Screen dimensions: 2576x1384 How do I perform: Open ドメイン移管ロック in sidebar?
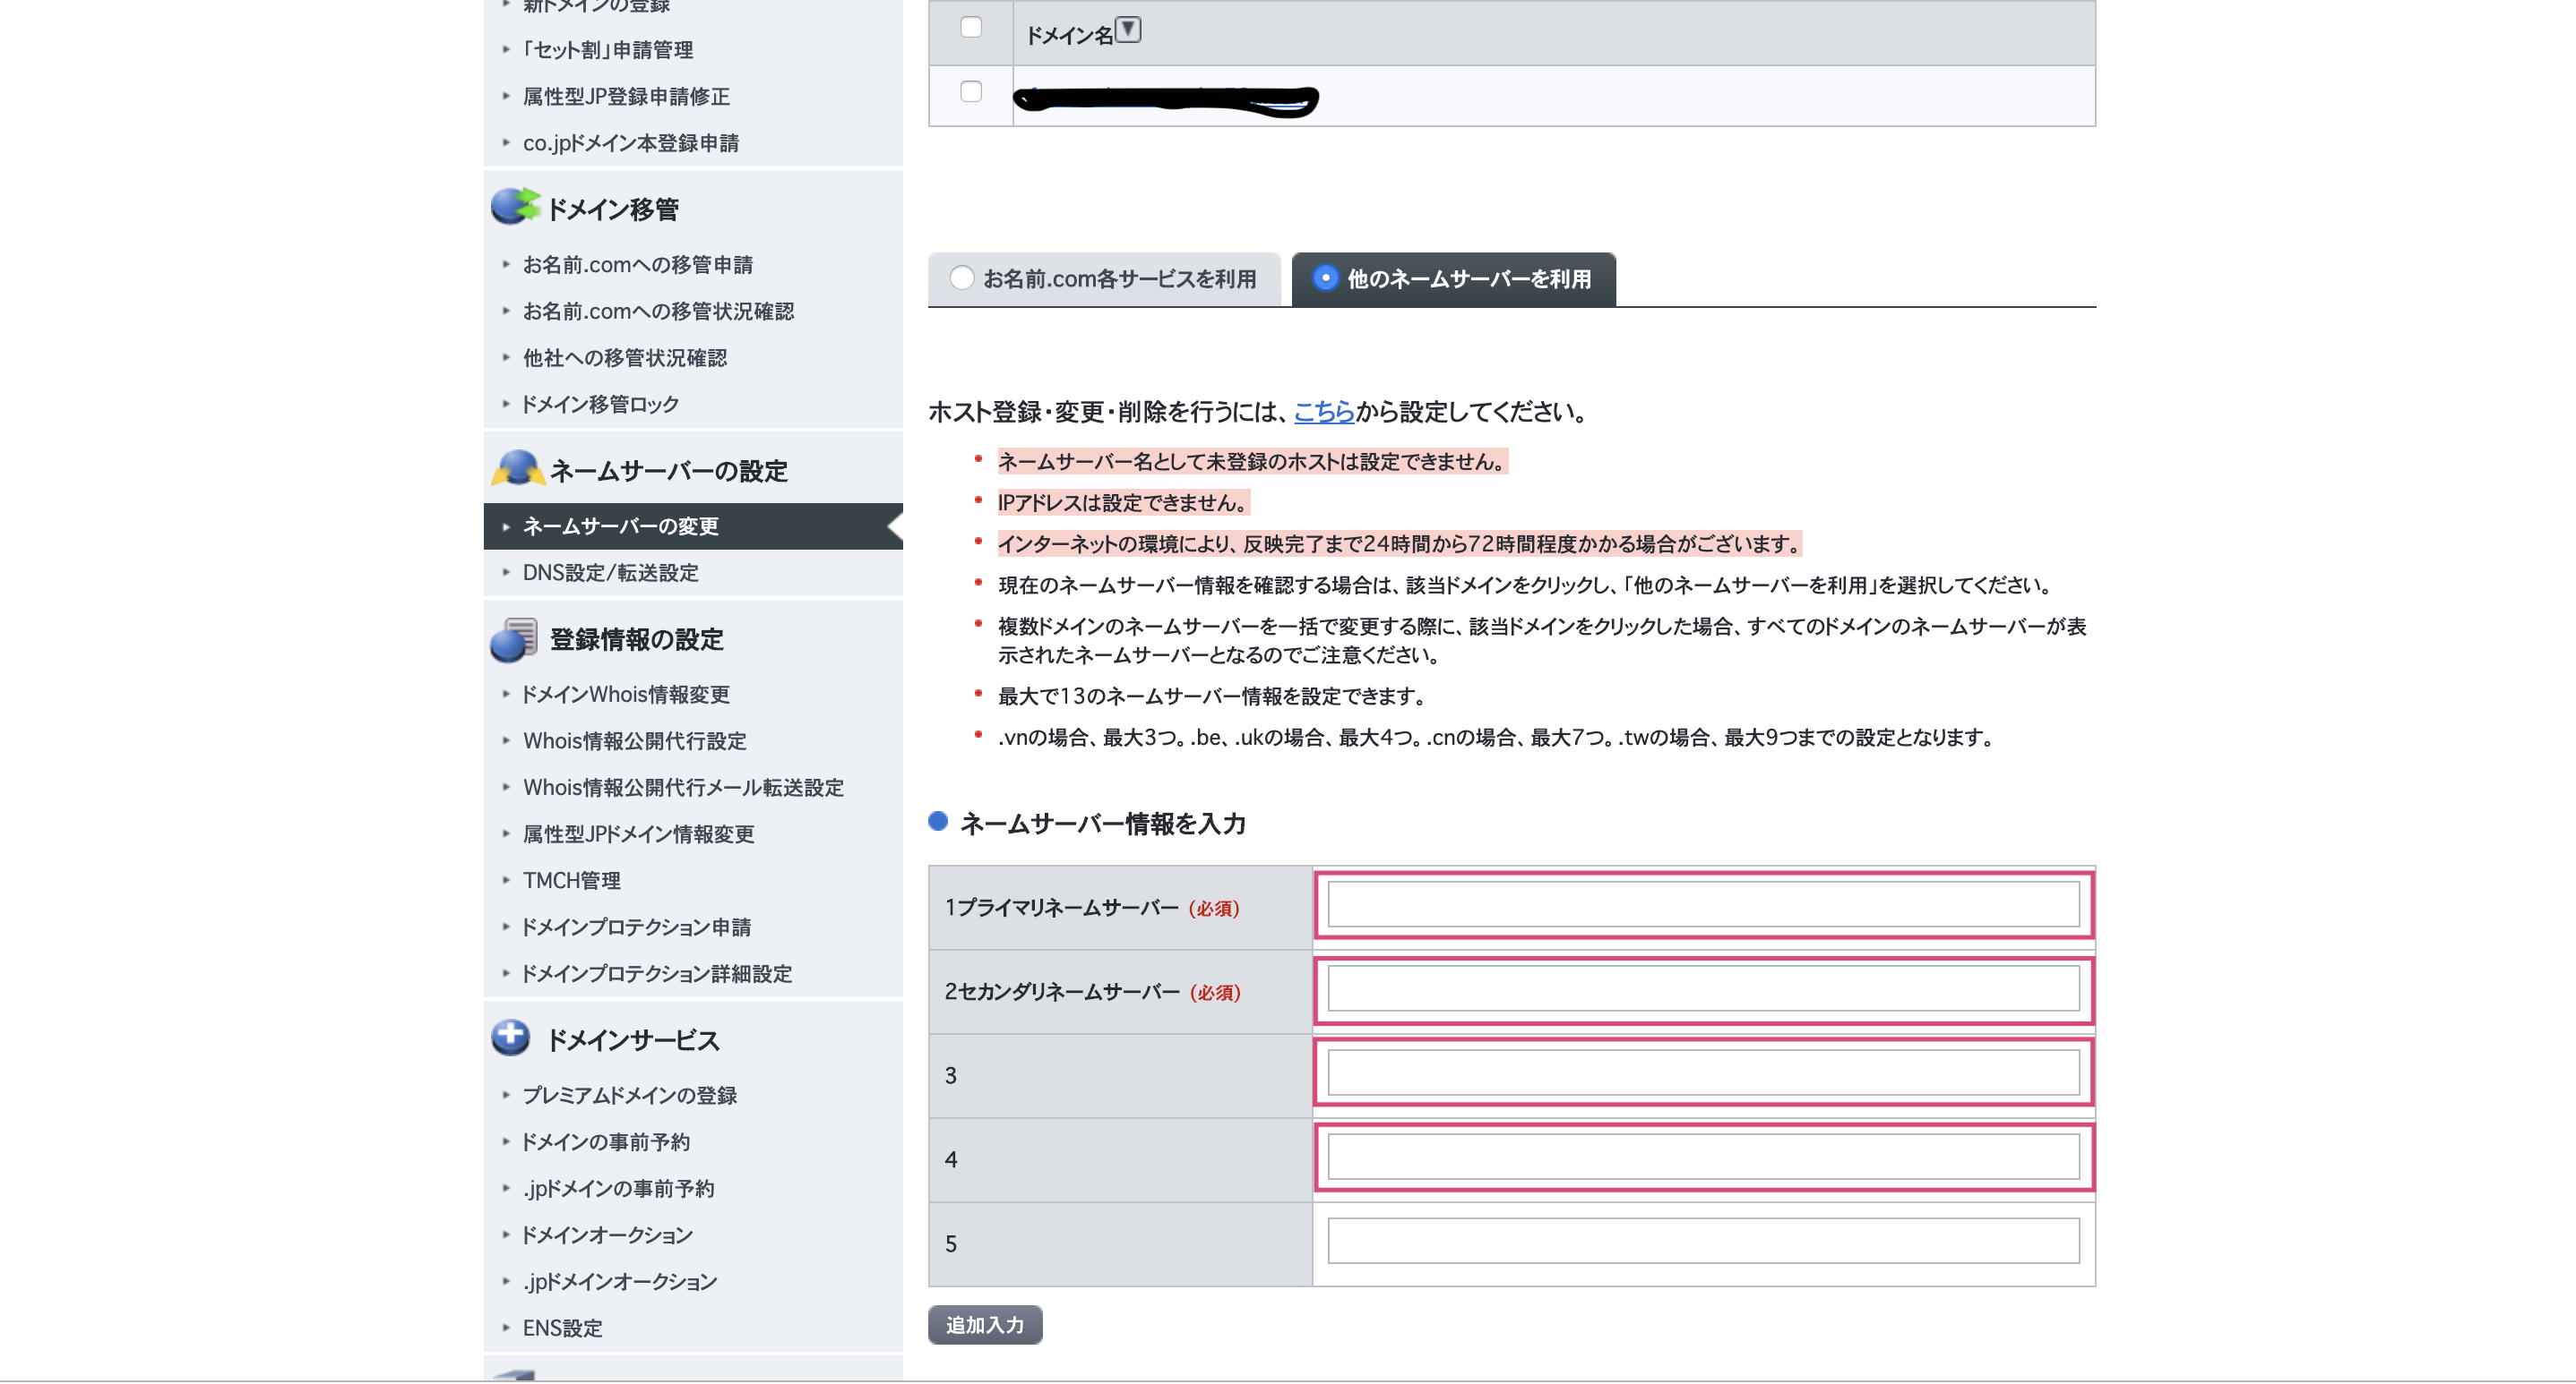(x=600, y=405)
